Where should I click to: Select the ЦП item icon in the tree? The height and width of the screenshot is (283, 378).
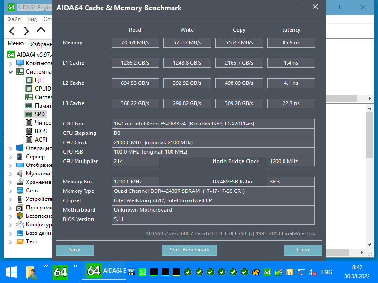(x=29, y=80)
